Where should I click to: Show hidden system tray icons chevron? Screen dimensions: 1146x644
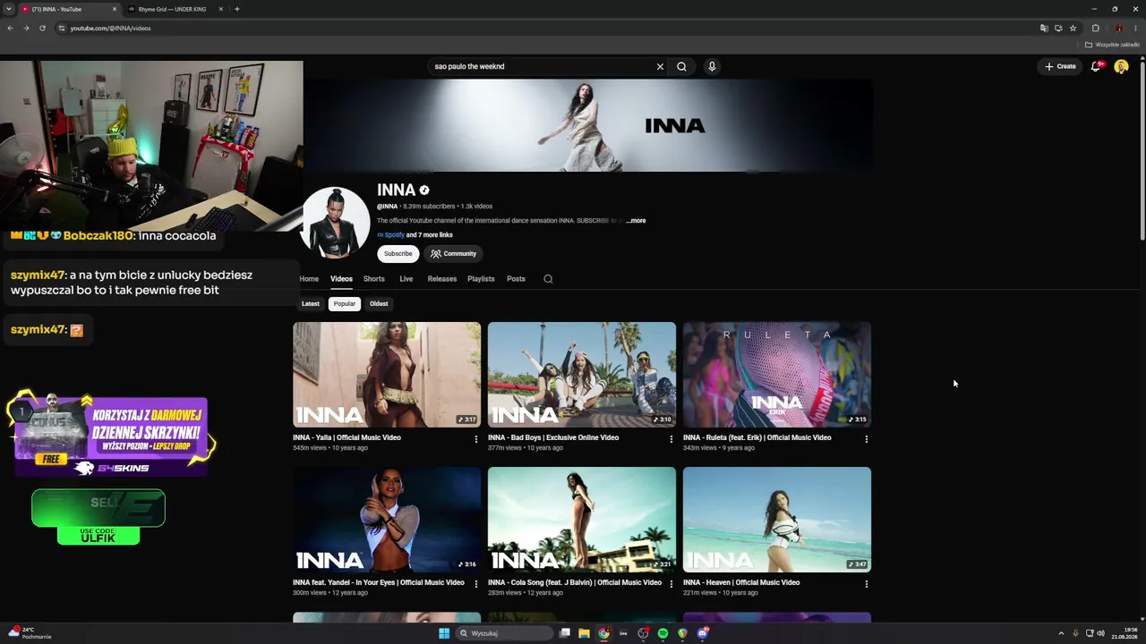[x=1061, y=633]
